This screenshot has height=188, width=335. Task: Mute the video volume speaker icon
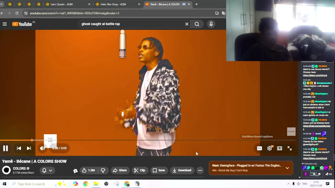pos(42,148)
